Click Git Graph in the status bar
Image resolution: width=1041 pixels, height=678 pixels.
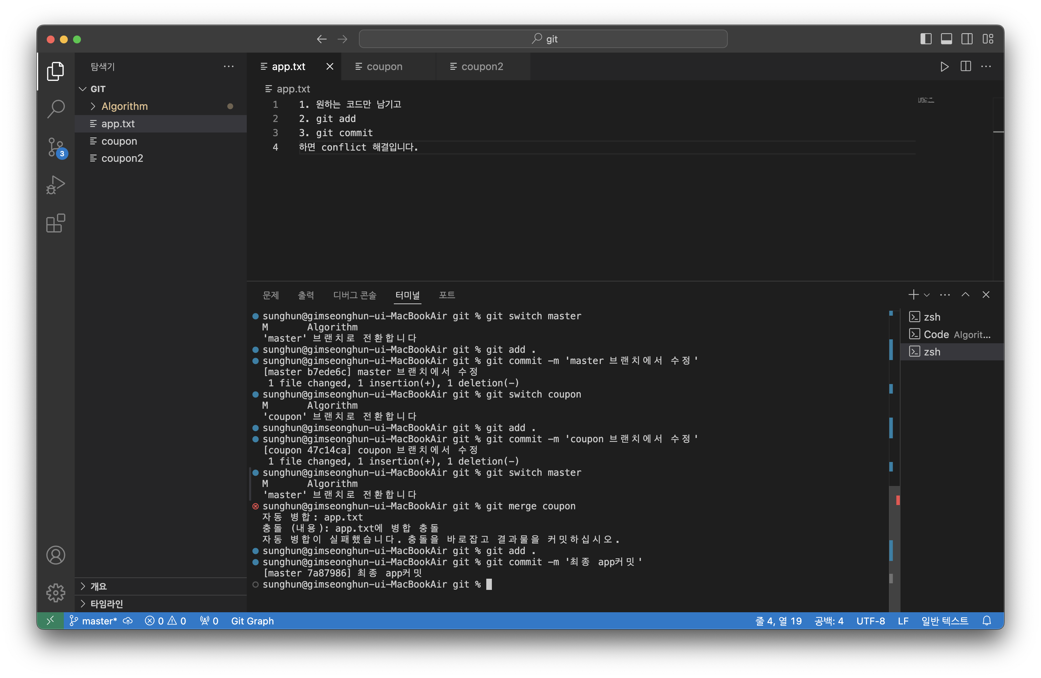pos(252,621)
